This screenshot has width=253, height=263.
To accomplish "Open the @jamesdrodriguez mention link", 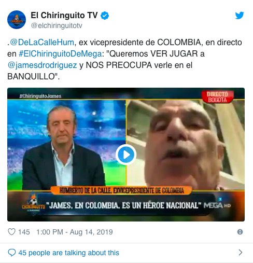I will tap(42, 65).
